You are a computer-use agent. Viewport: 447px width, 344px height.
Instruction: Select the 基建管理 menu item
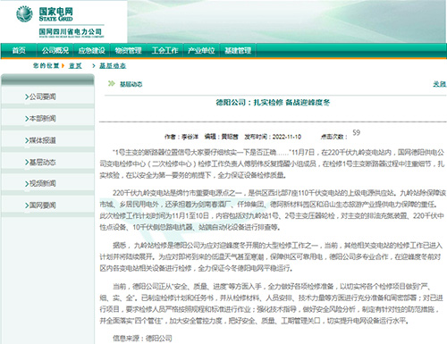tap(238, 51)
